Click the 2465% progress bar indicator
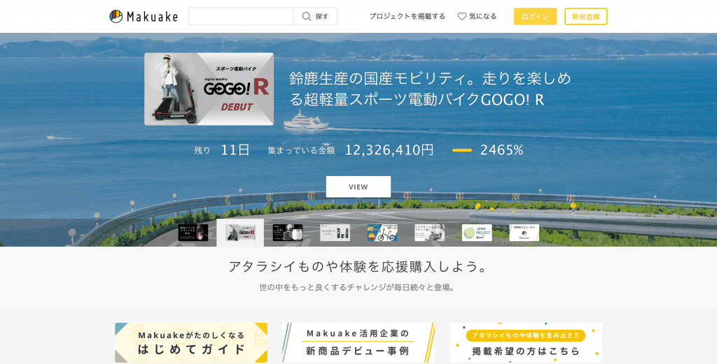The image size is (717, 364). click(x=462, y=150)
